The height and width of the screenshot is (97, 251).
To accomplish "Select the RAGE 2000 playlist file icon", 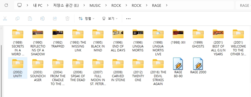I will pyautogui.click(x=198, y=64).
